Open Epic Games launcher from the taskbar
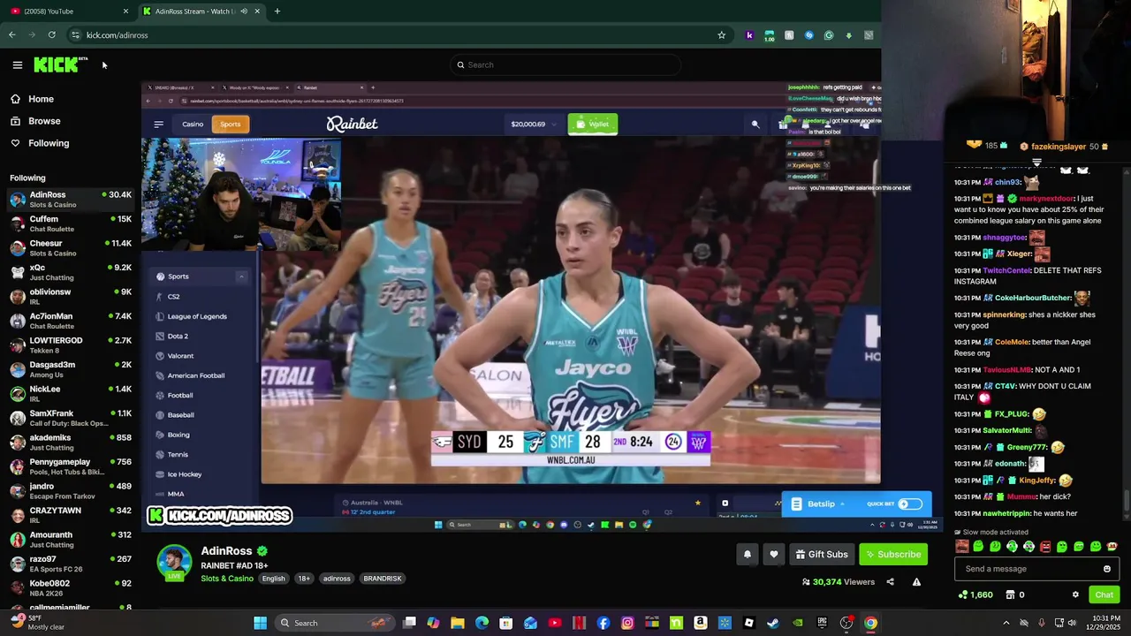 coord(823,623)
